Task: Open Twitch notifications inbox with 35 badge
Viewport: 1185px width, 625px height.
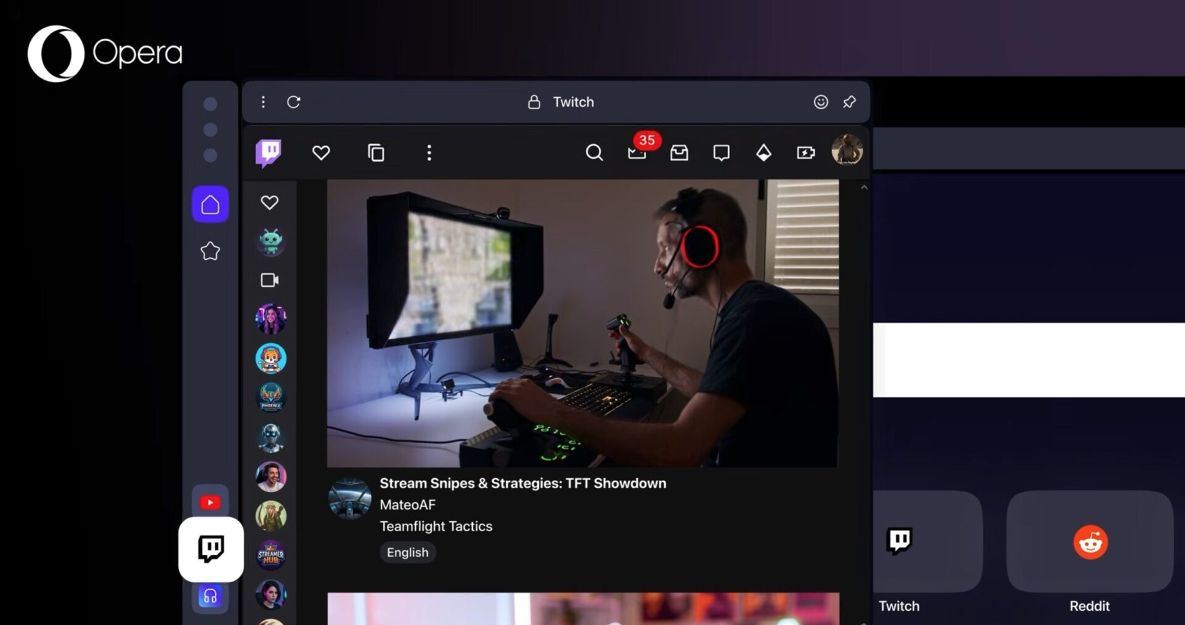Action: (x=637, y=152)
